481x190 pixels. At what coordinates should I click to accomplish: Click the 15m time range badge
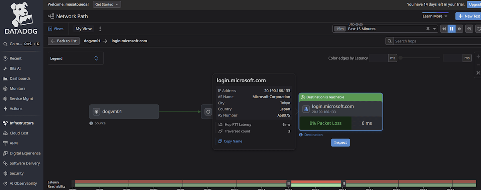point(340,29)
